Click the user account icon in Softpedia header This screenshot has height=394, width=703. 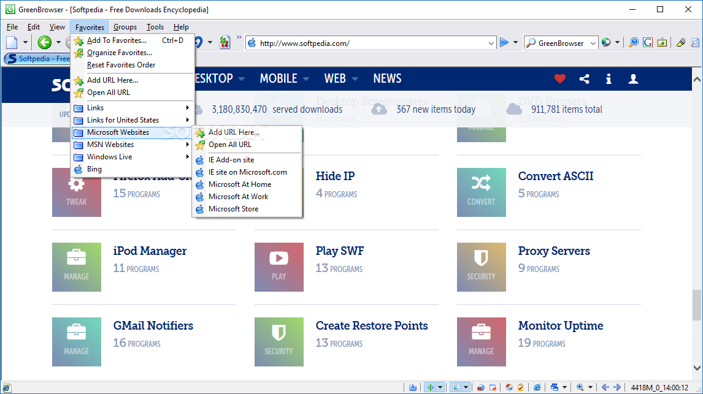click(x=633, y=79)
